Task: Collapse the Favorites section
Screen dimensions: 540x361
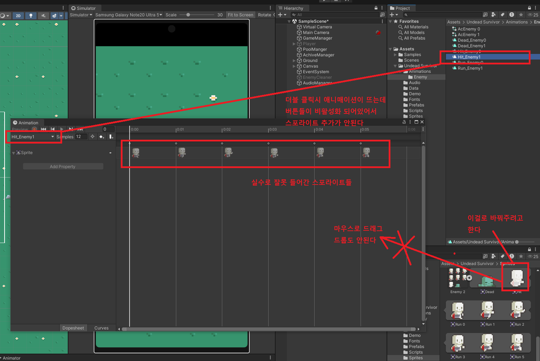Action: pyautogui.click(x=390, y=21)
